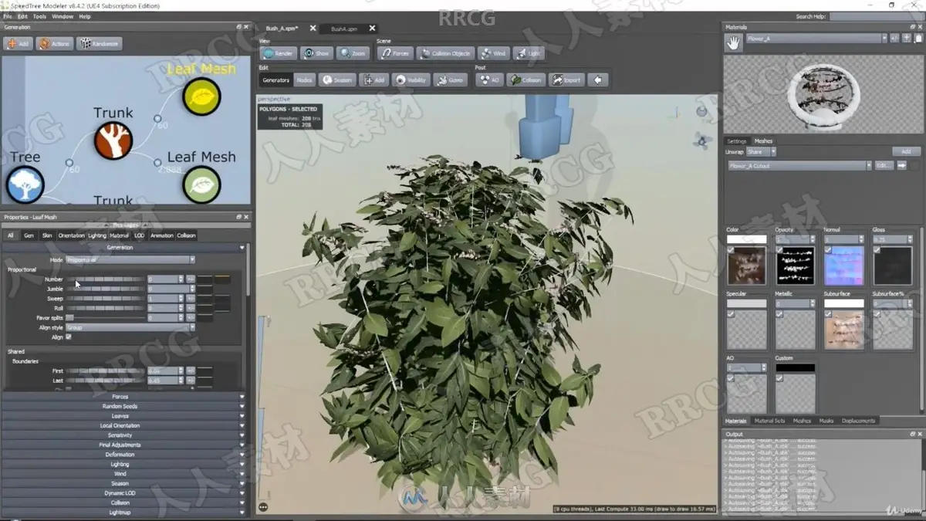Select Nodes edit mode
Screen dimensions: 926x521
pyautogui.click(x=305, y=80)
